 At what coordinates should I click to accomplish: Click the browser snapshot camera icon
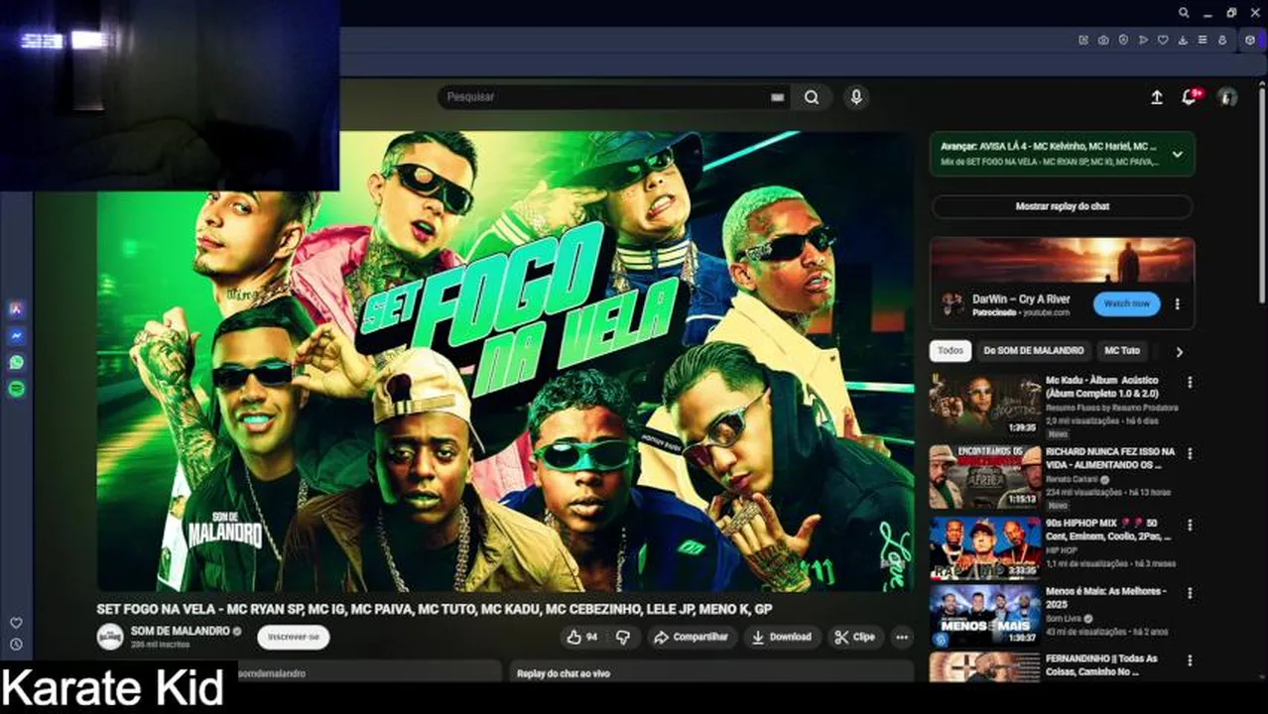coord(1103,40)
